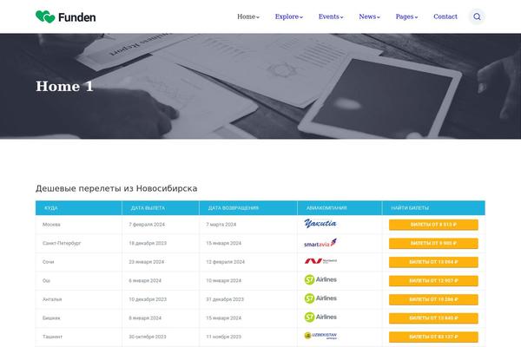
Task: Click S7 Airlines logo in Бишкек row
Action: [320, 318]
